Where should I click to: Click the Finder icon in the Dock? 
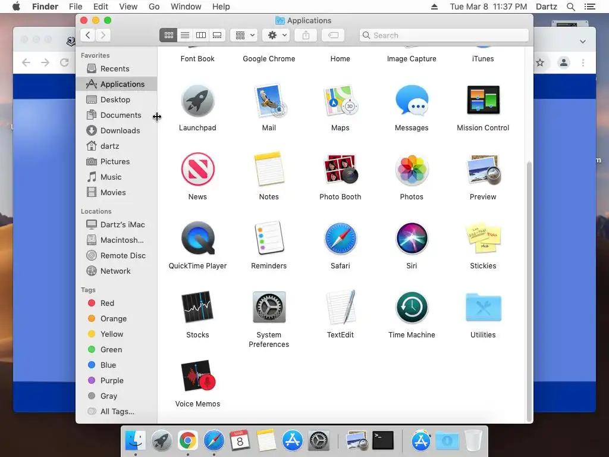135,441
